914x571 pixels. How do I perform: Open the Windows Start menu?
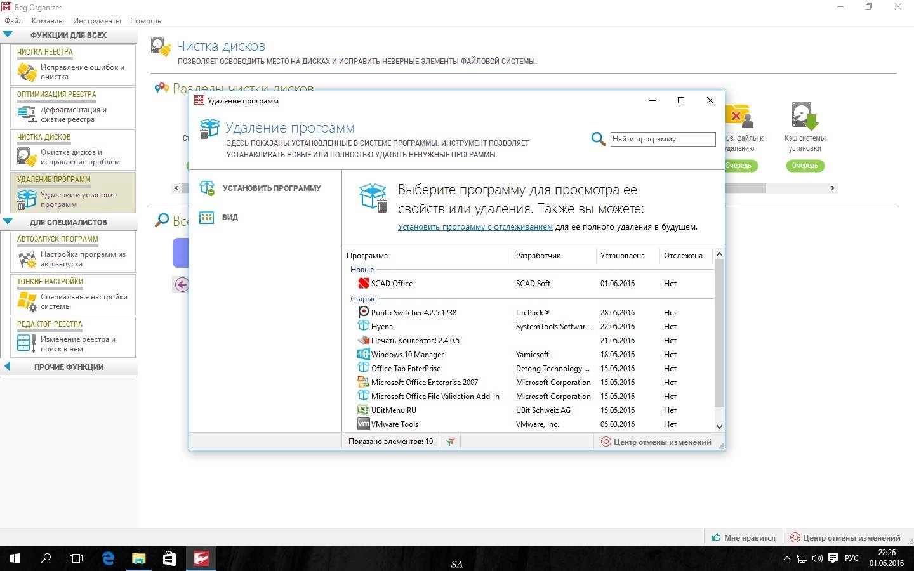click(x=15, y=558)
